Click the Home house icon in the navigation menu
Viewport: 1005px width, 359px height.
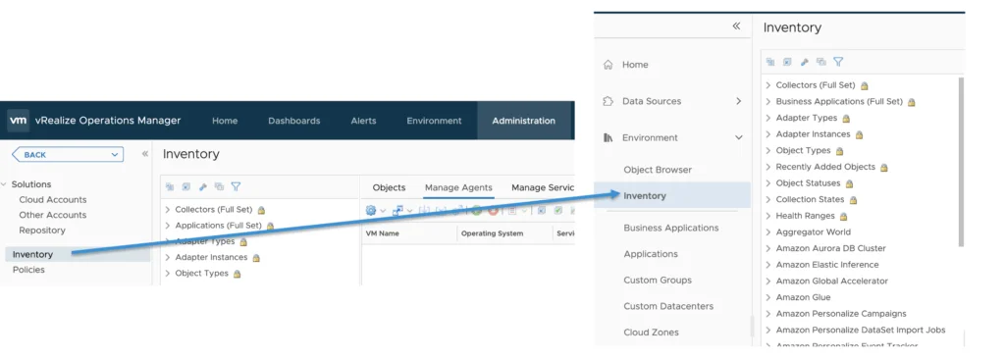pyautogui.click(x=608, y=65)
